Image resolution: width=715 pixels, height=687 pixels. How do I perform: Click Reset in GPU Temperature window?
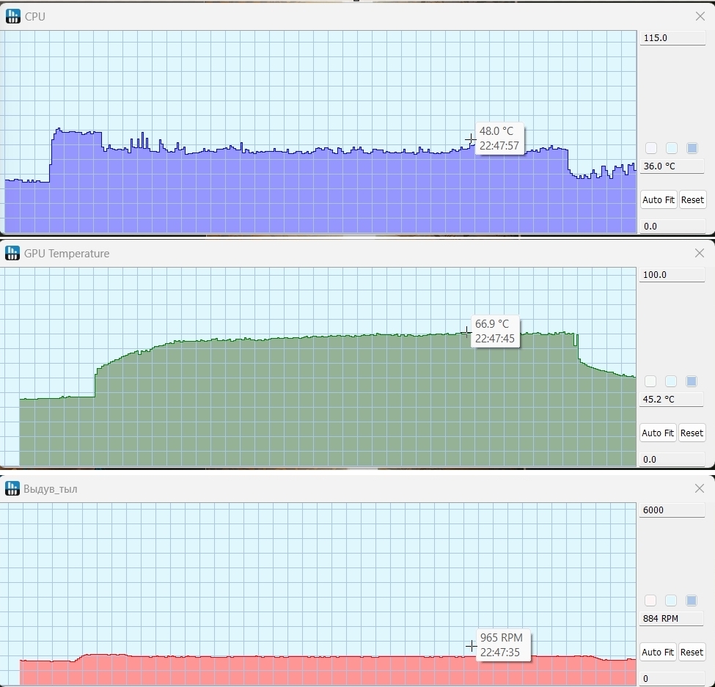(692, 433)
